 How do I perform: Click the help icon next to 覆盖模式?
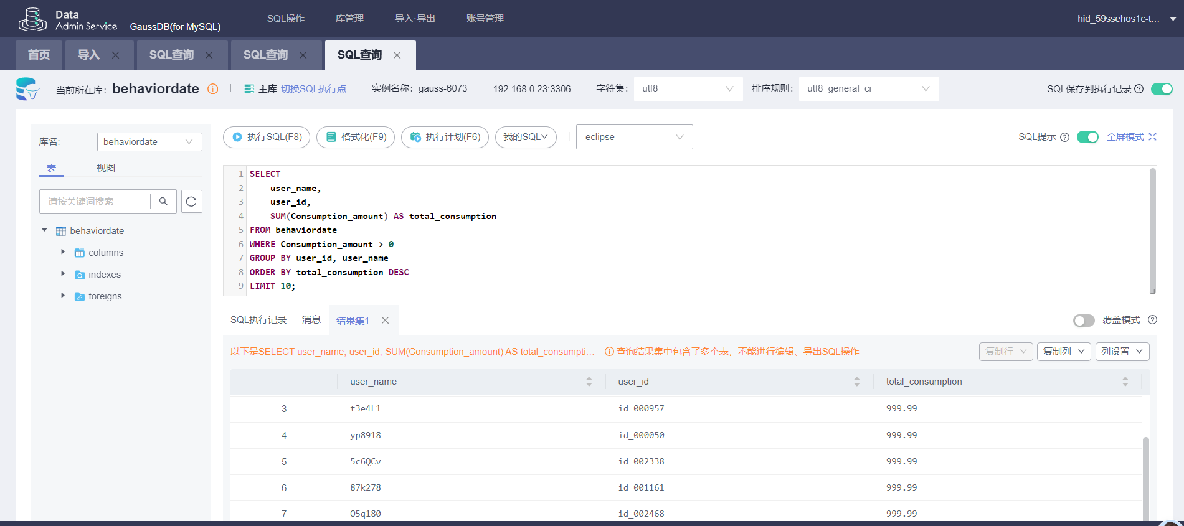[1152, 320]
